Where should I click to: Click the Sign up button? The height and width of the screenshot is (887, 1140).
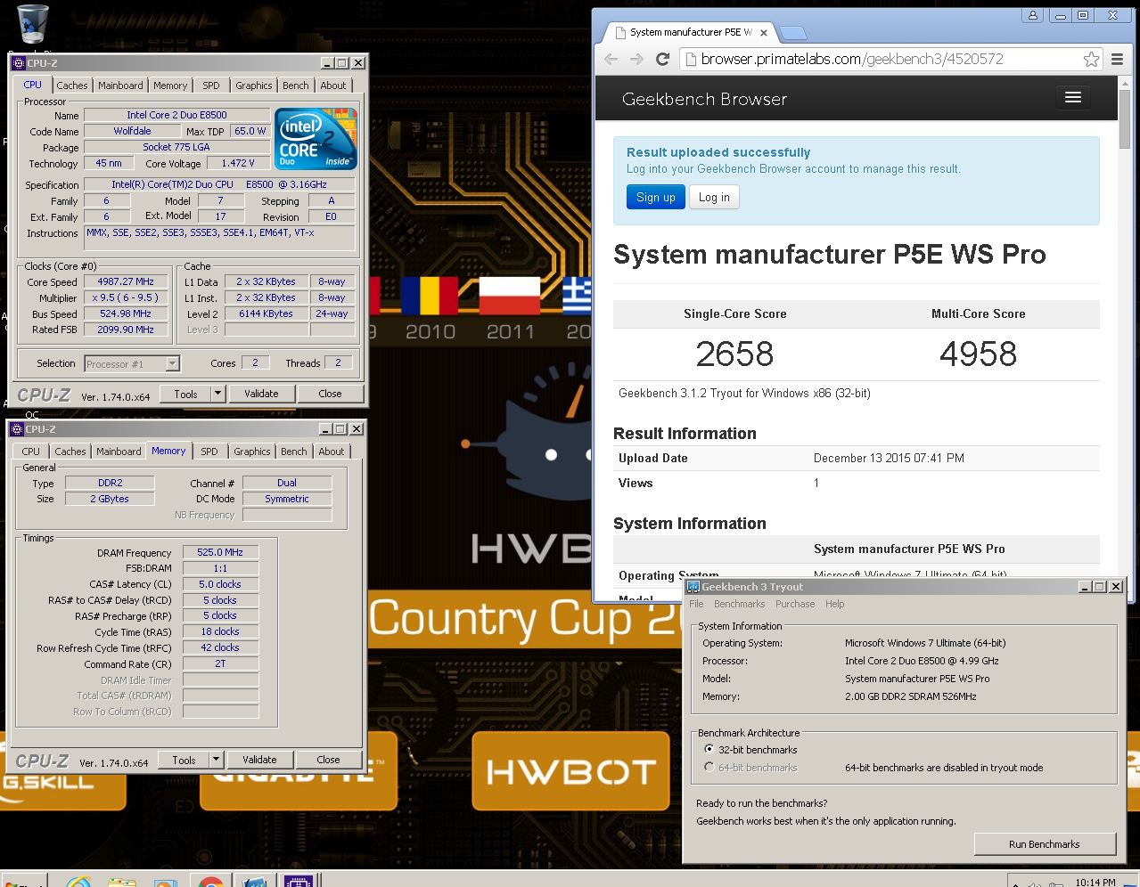coord(656,198)
